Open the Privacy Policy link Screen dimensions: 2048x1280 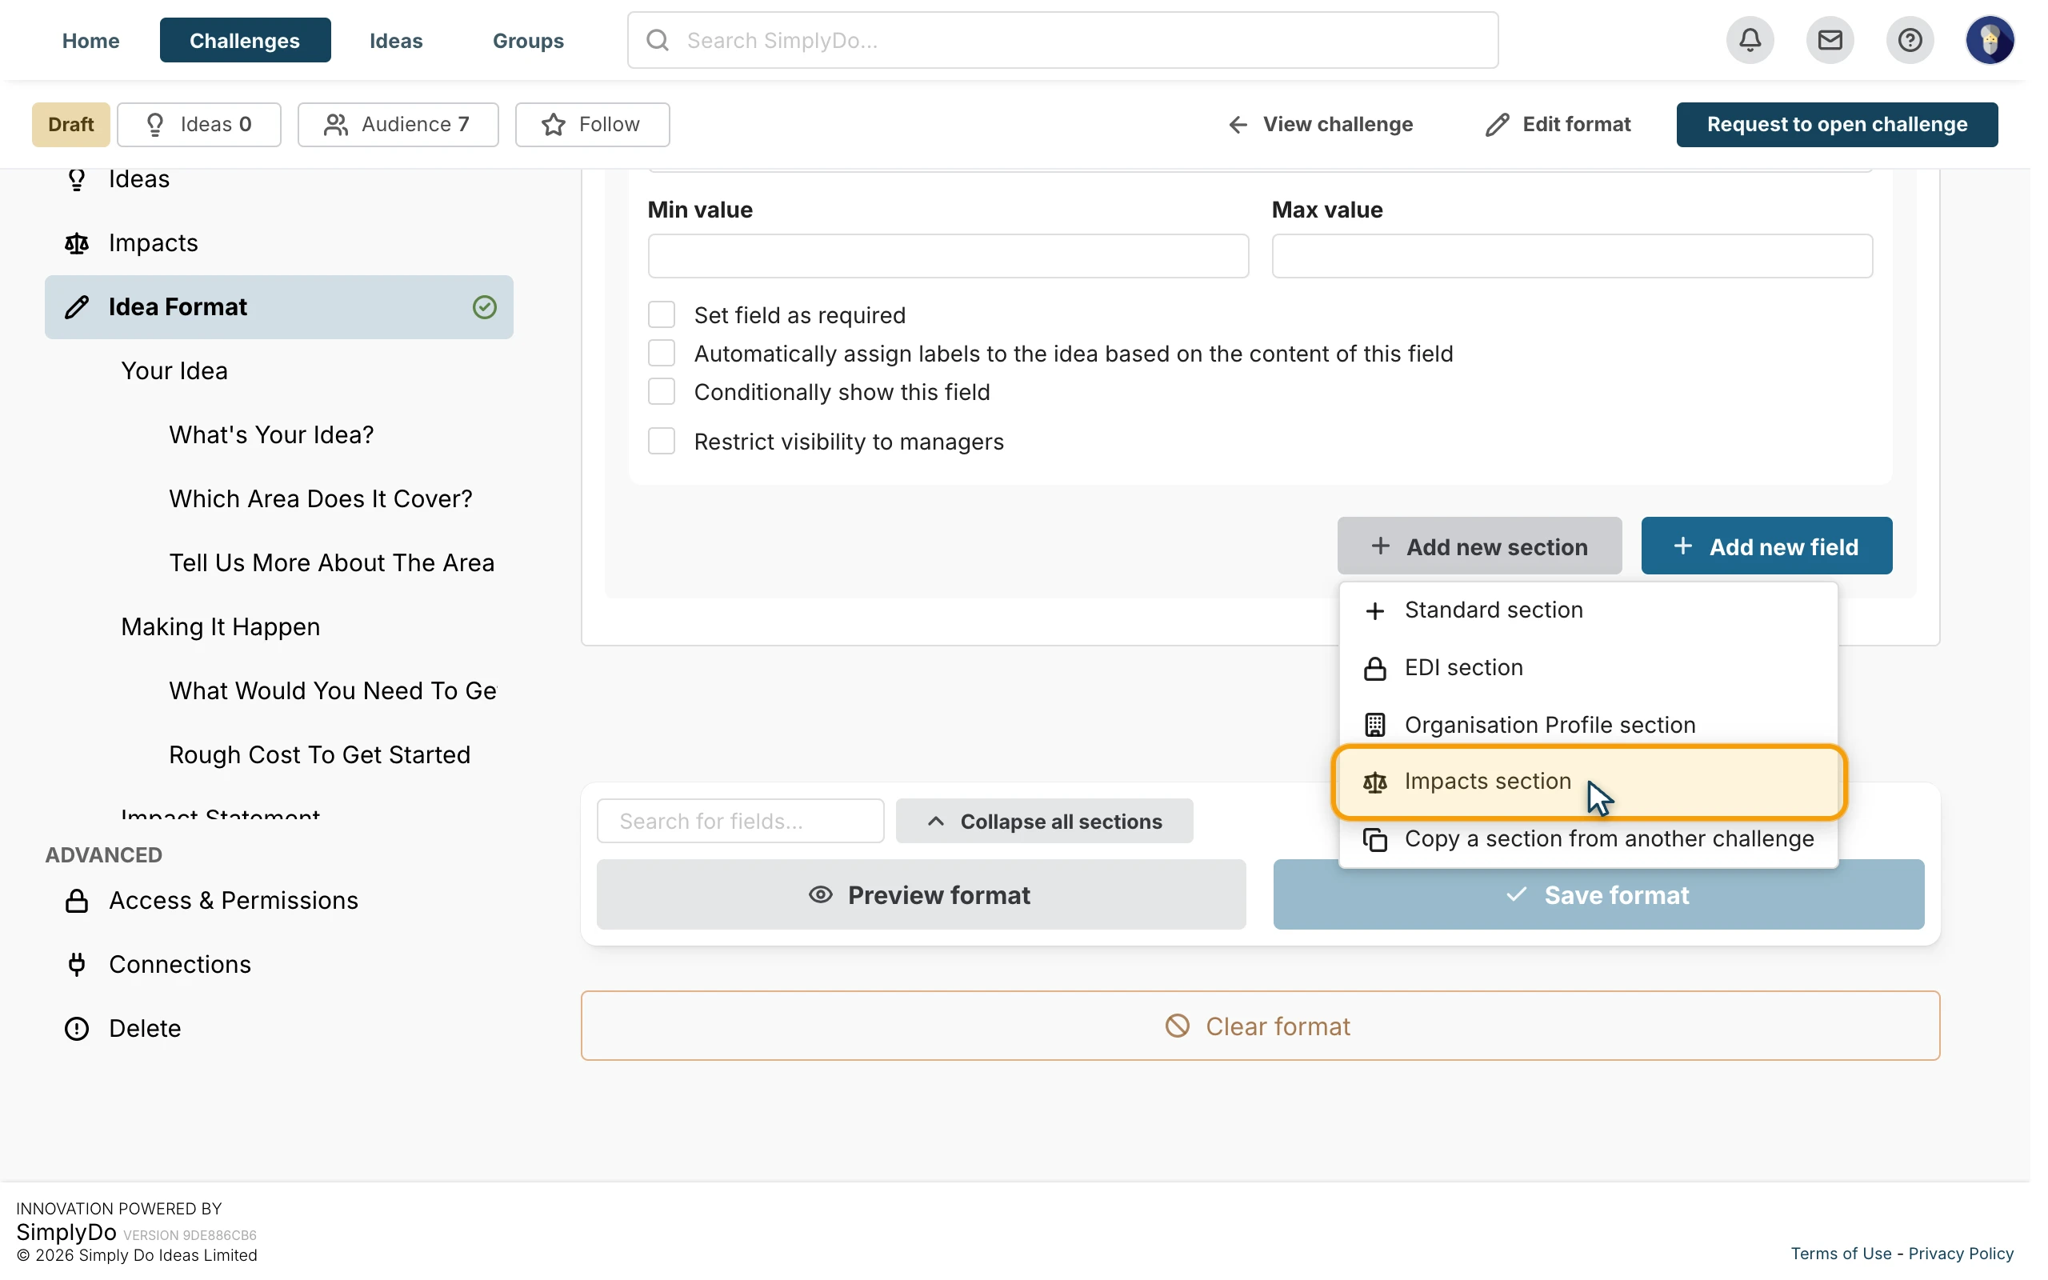[x=1960, y=1253]
